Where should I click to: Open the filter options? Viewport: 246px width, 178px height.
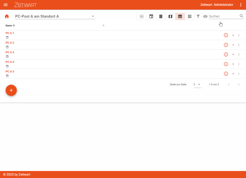coord(198,16)
